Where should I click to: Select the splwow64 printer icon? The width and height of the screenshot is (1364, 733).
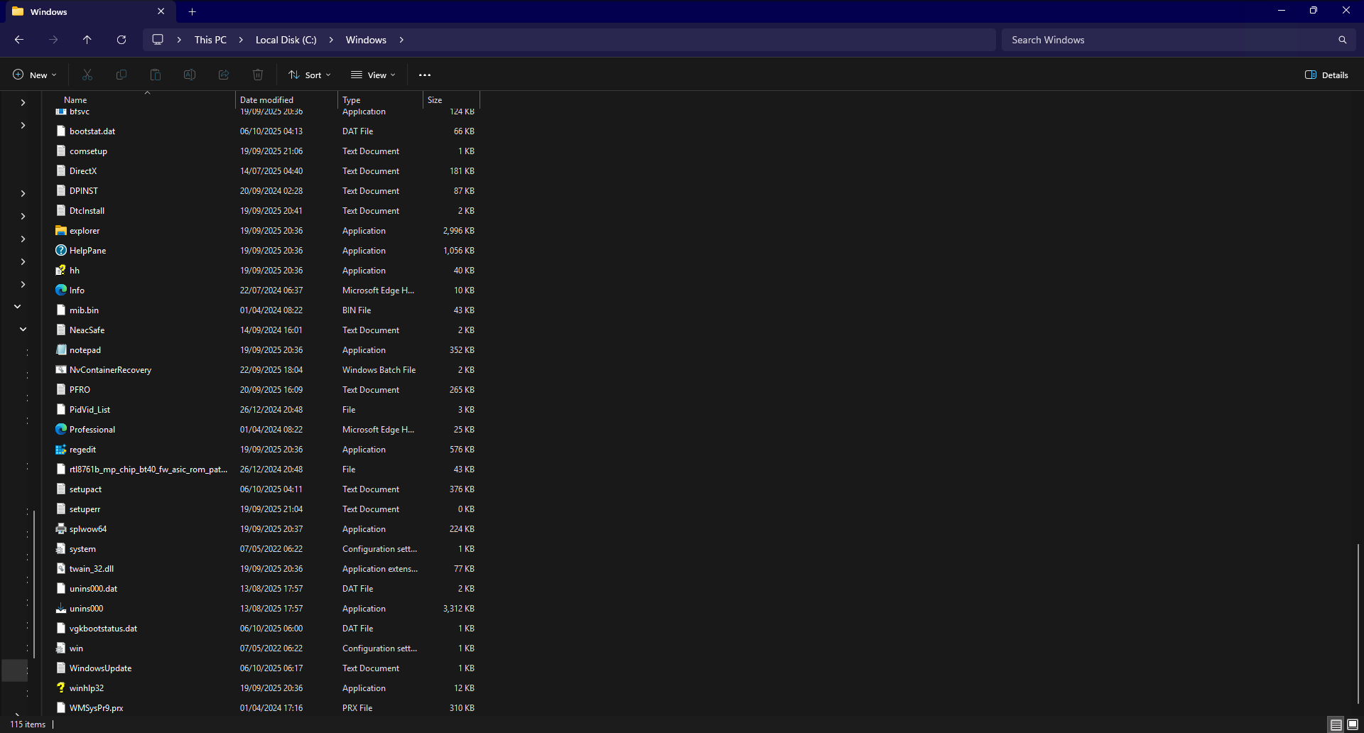tap(61, 529)
